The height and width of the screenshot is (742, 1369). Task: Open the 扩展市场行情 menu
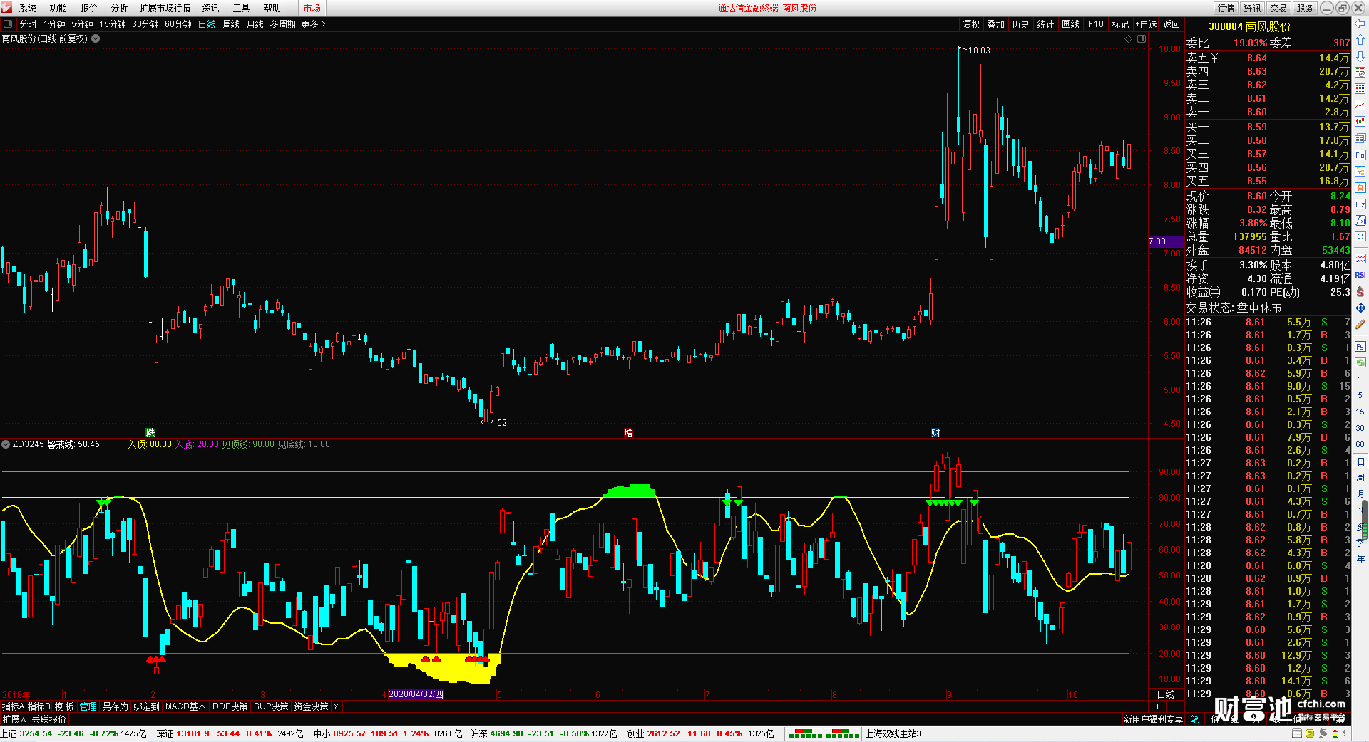click(165, 8)
